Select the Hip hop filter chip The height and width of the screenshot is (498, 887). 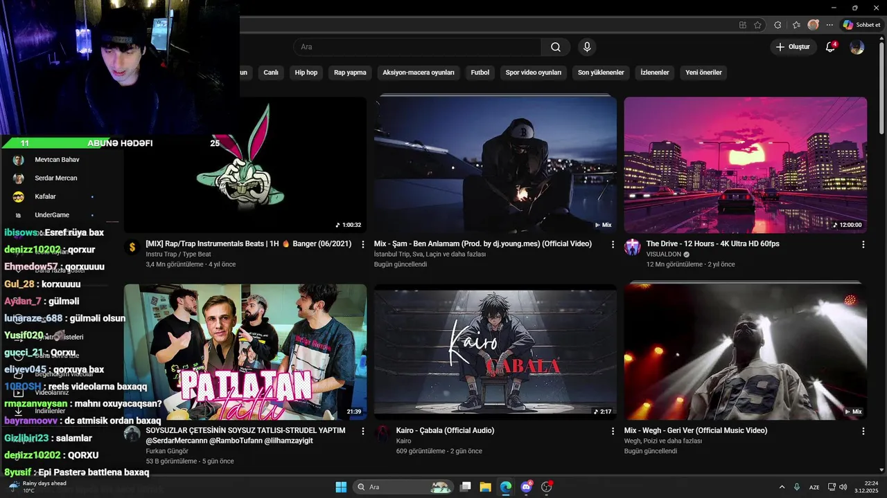(306, 73)
